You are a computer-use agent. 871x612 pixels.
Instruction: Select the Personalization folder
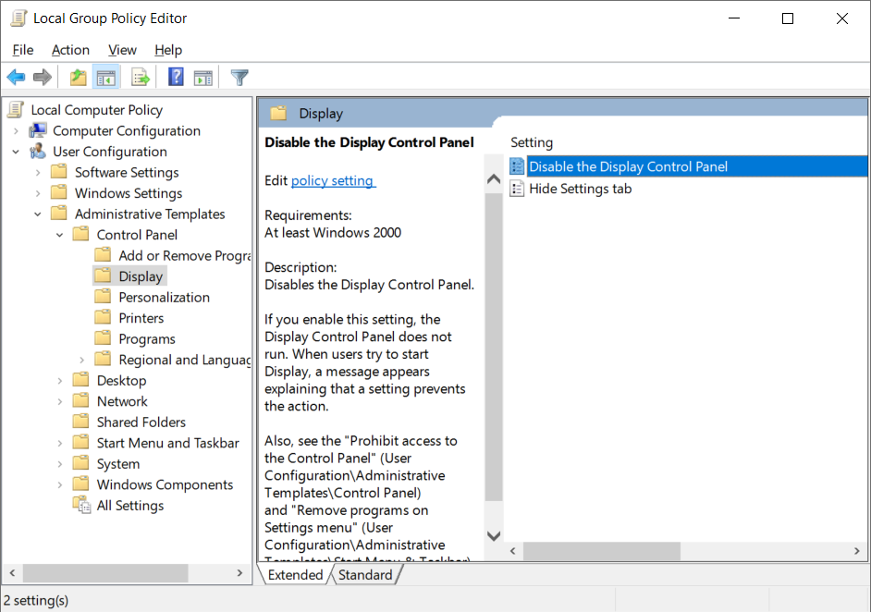point(153,297)
